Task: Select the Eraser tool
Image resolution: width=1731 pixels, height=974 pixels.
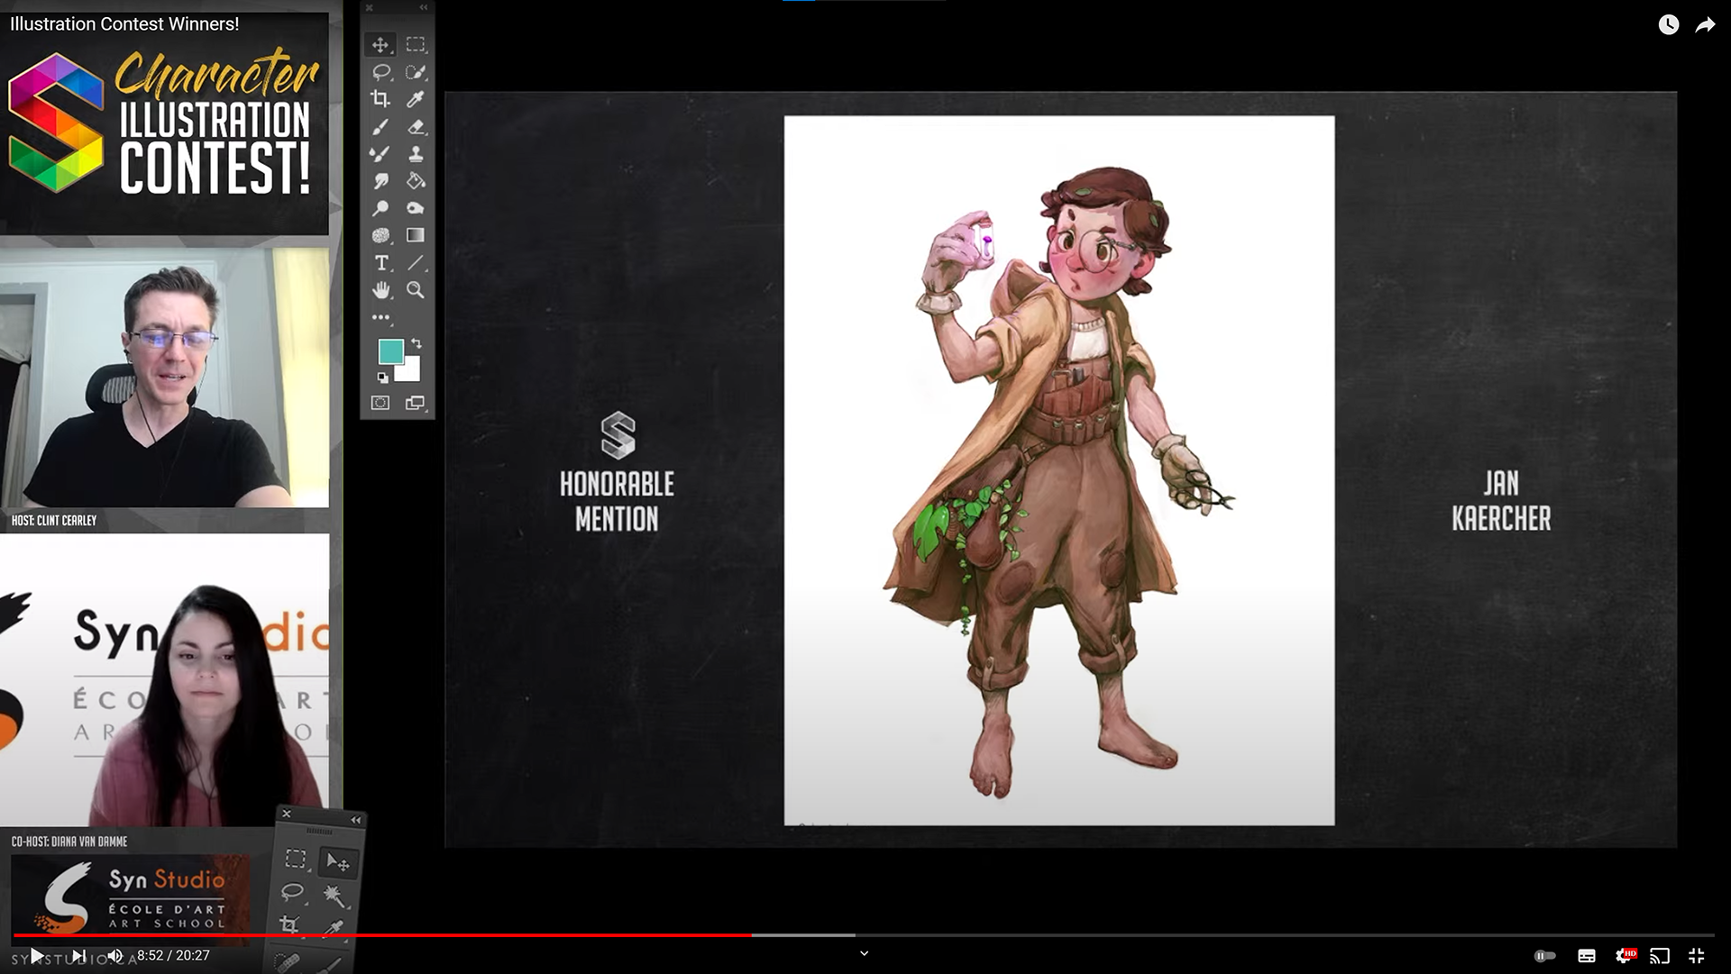Action: pyautogui.click(x=416, y=127)
